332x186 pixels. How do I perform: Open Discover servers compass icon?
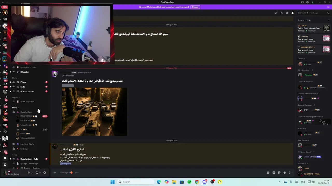(x=5, y=165)
